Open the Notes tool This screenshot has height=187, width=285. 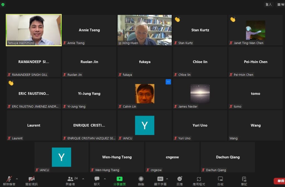click(244, 181)
